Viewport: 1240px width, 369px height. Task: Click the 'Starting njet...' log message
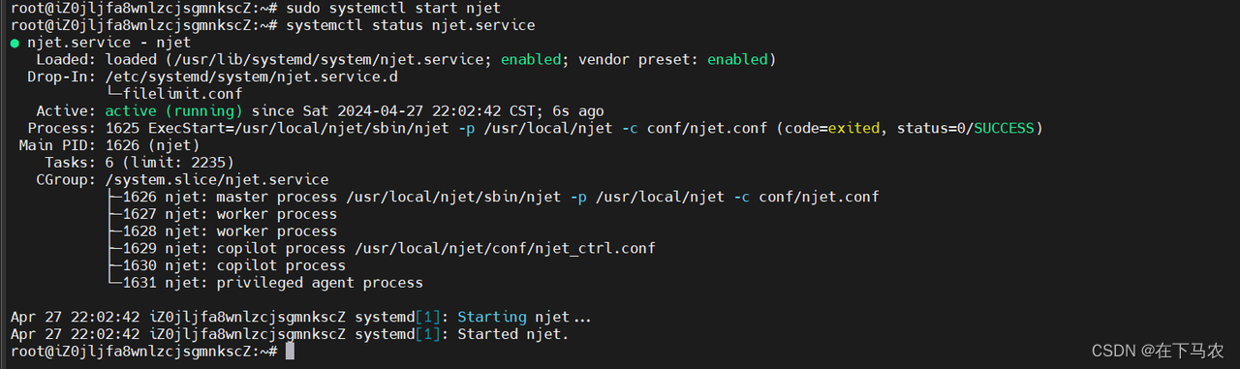524,317
